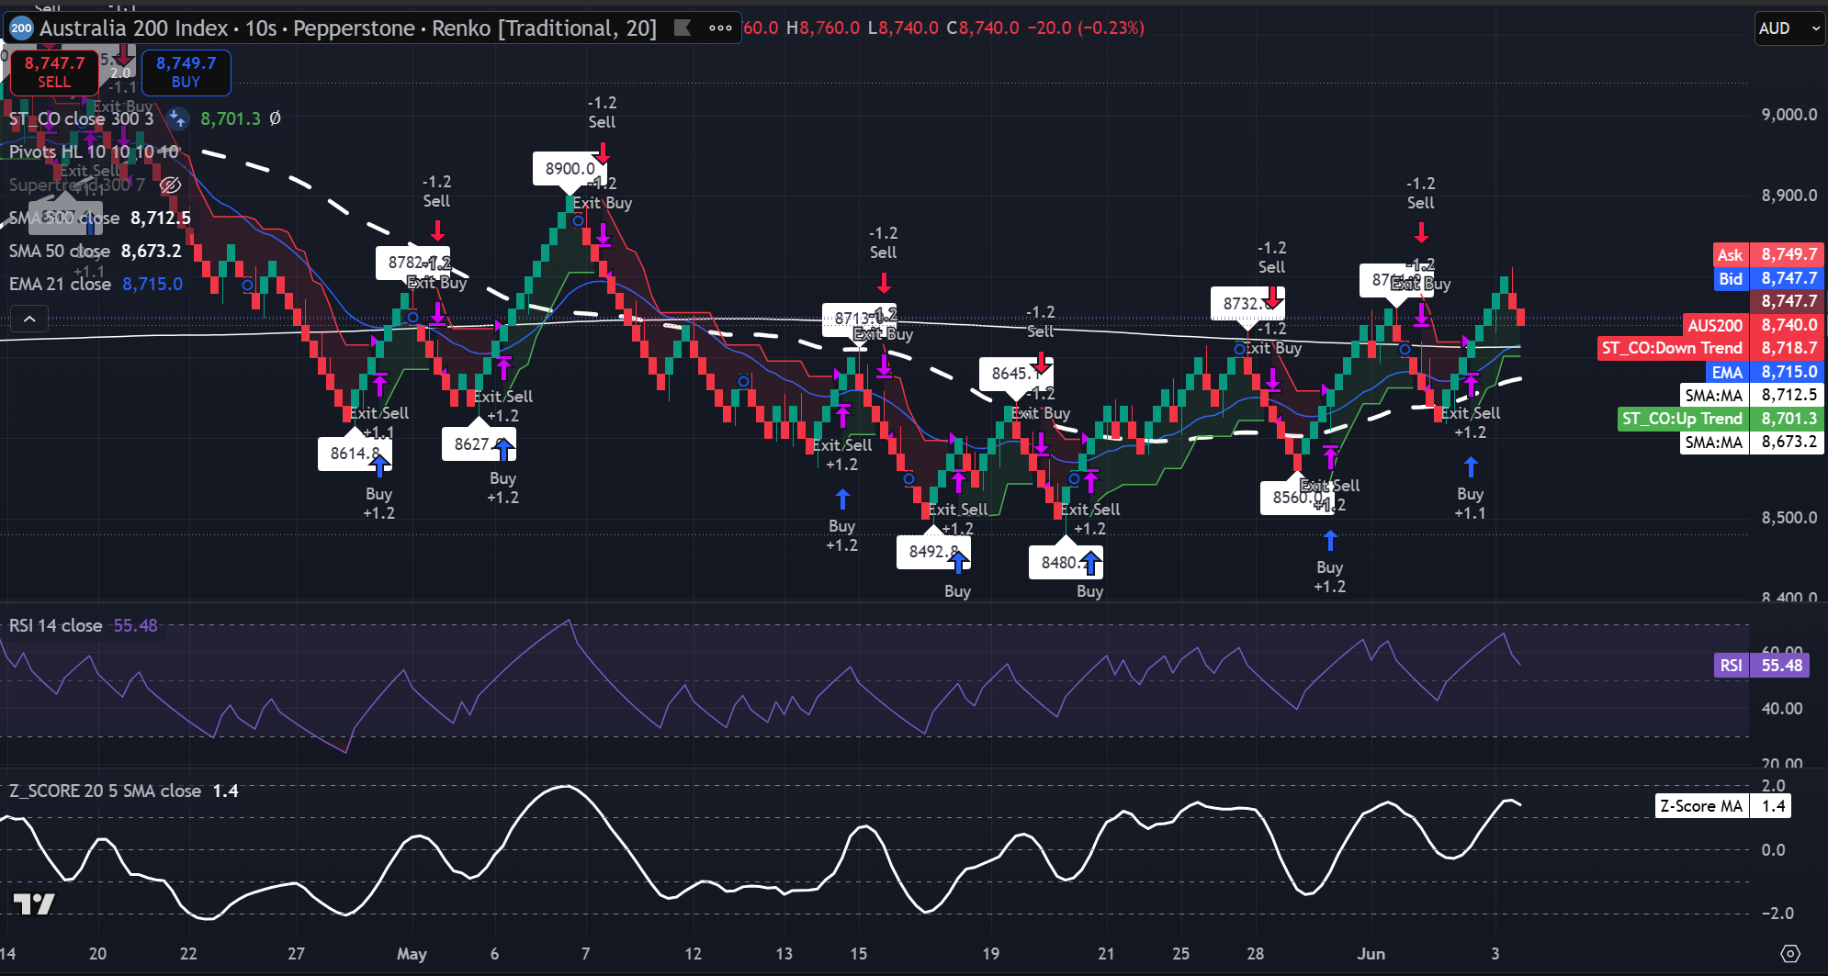Click the red Ask price label
The width and height of the screenshot is (1828, 976).
tap(1768, 254)
